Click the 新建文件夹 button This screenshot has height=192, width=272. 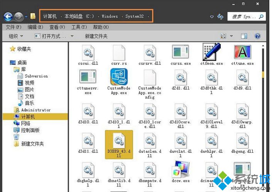(96, 36)
